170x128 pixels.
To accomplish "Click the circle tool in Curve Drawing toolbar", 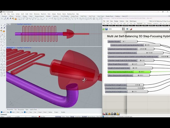I will [x=58, y=19].
